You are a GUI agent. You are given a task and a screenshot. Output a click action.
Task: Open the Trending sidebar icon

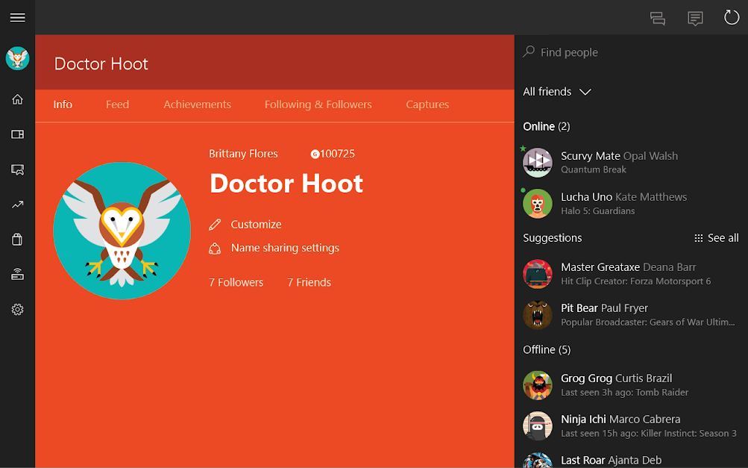17,204
